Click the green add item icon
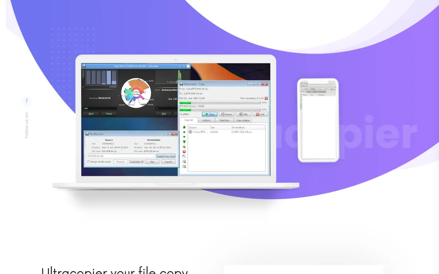The width and height of the screenshot is (439, 274). 184,147
